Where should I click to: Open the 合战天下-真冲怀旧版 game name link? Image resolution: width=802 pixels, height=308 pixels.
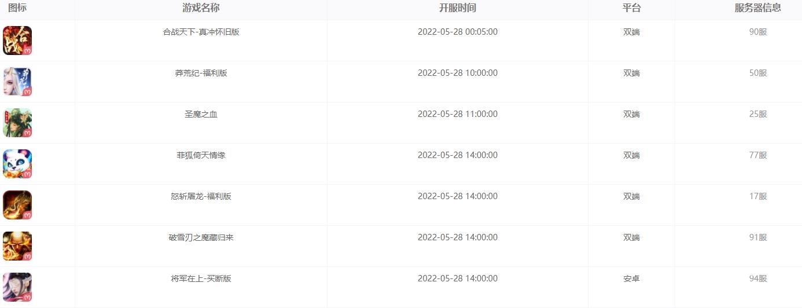(201, 32)
